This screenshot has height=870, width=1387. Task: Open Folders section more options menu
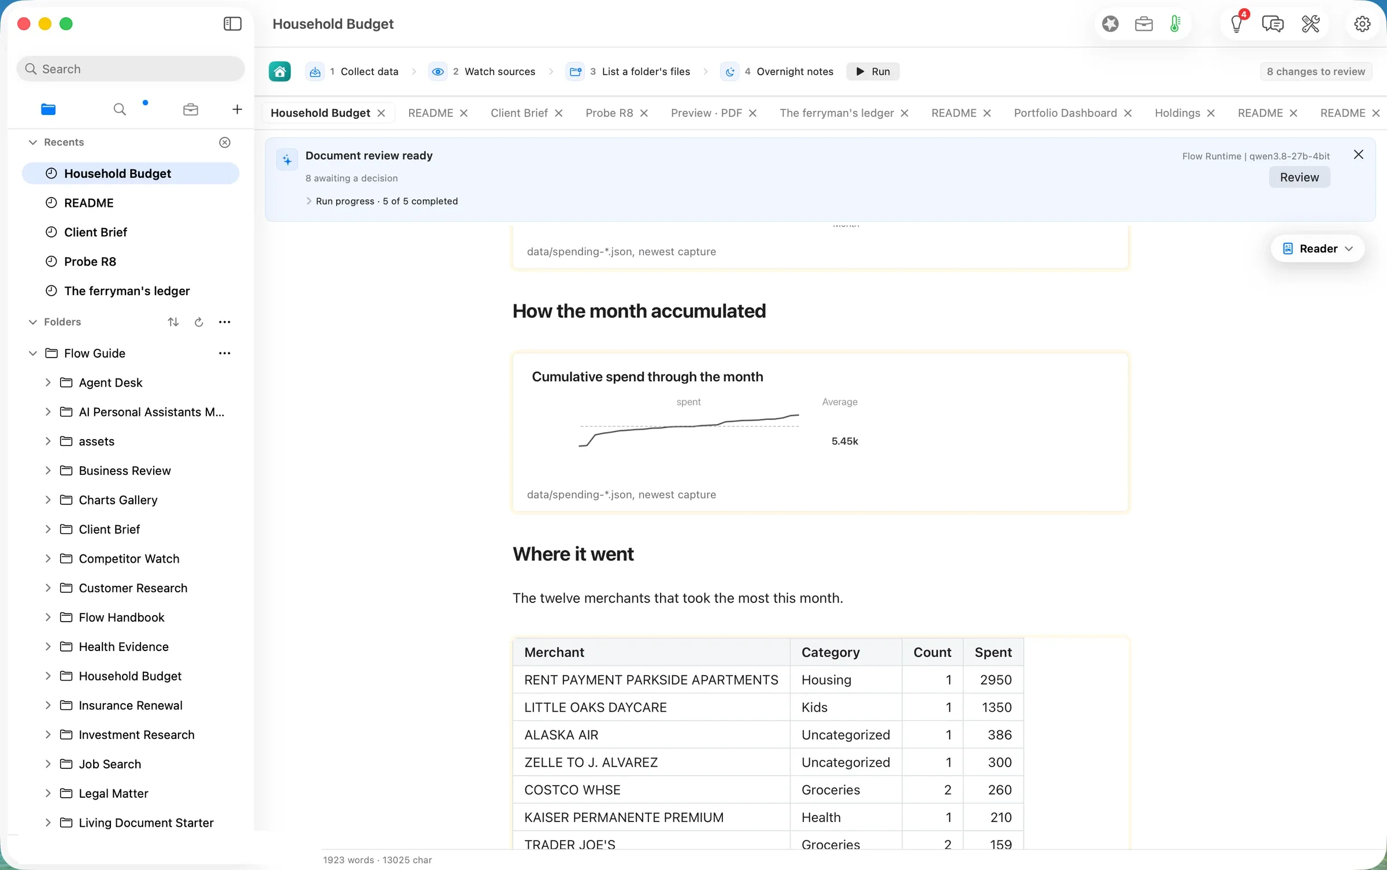pos(225,322)
